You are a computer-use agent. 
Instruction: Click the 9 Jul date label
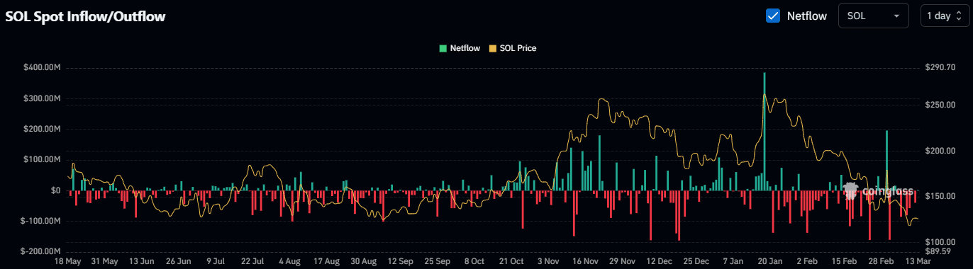point(215,261)
